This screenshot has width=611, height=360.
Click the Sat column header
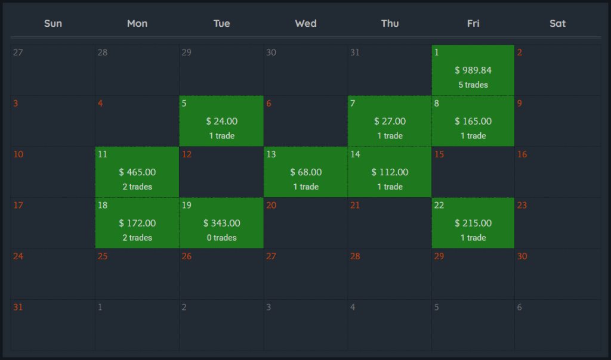coord(557,24)
